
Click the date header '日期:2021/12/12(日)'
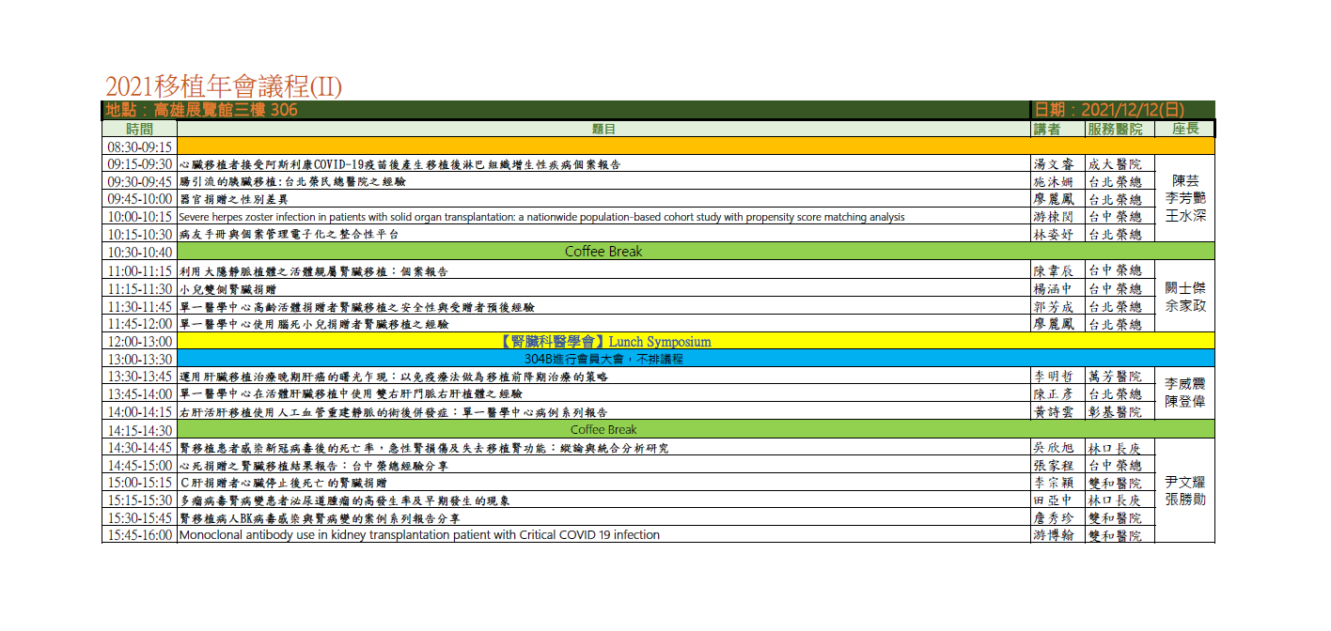click(x=1109, y=110)
